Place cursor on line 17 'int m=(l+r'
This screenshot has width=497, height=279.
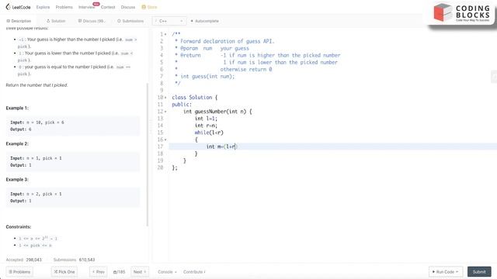pos(221,146)
